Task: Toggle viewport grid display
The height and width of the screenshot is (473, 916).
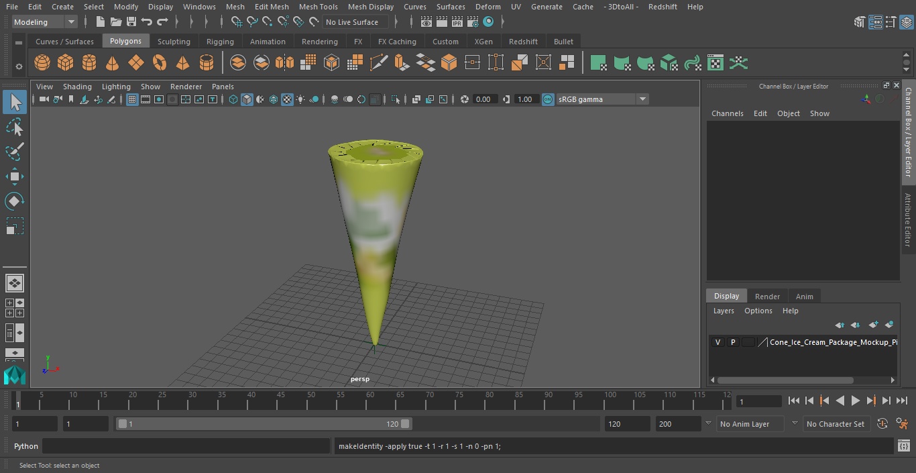Action: [x=132, y=99]
